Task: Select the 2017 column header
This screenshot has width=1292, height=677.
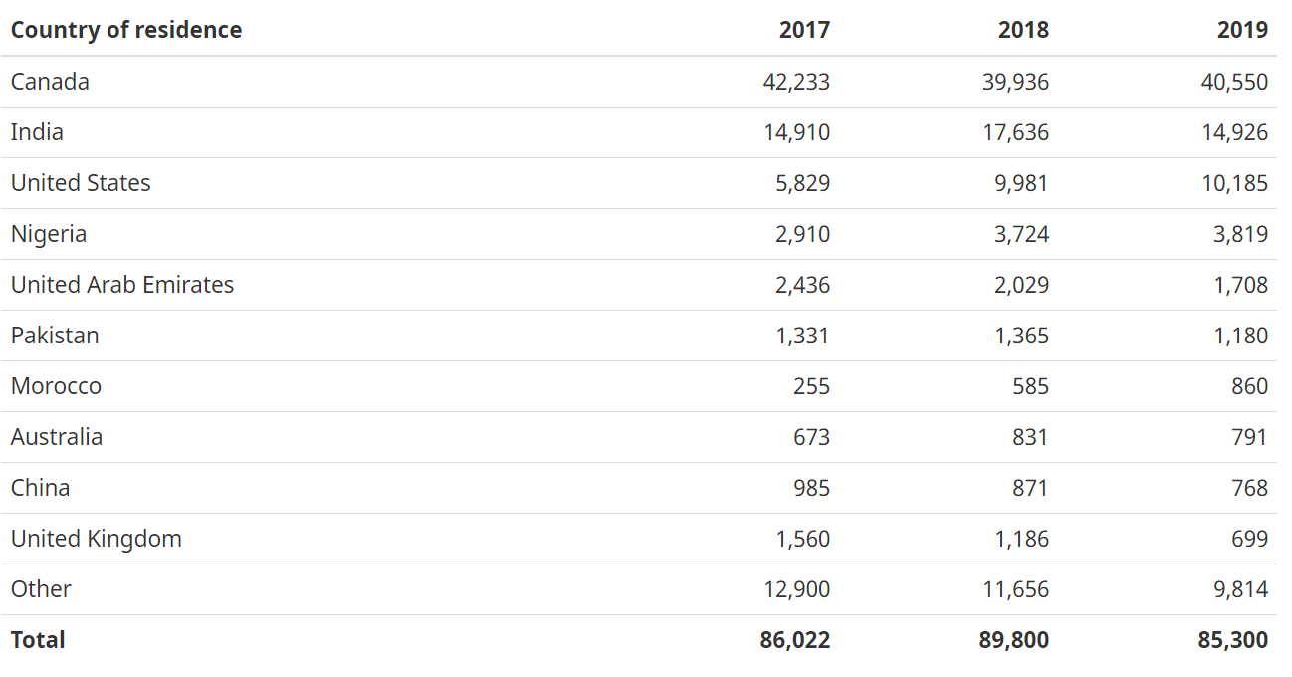Action: point(804,30)
